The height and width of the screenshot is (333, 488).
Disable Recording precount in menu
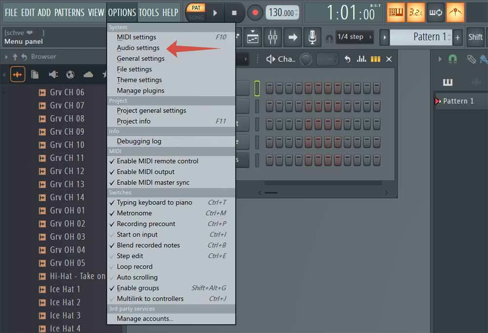145,224
